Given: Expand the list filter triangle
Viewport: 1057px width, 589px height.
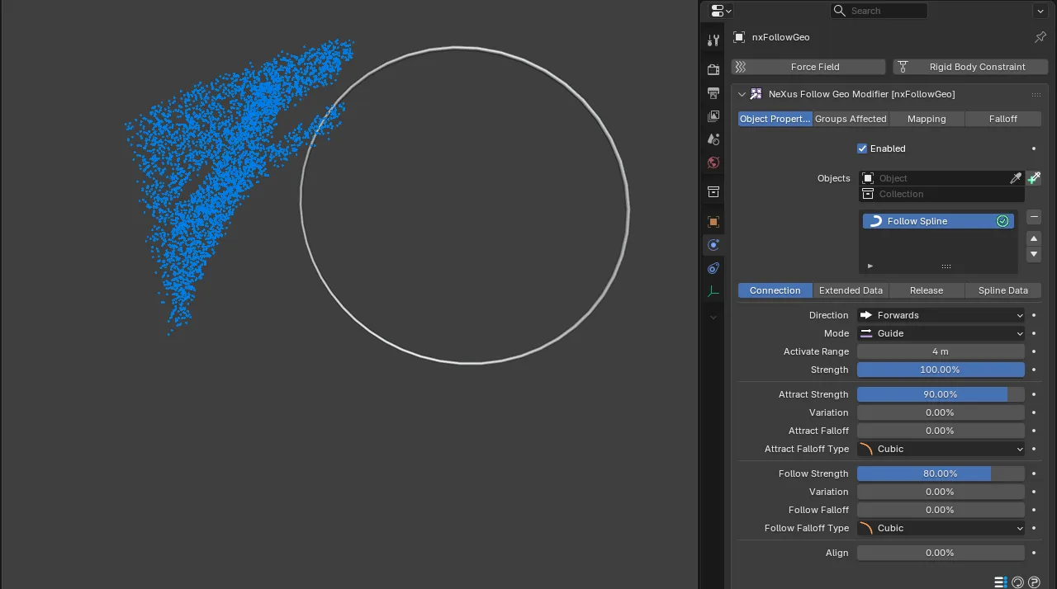Looking at the screenshot, I should pos(870,266).
